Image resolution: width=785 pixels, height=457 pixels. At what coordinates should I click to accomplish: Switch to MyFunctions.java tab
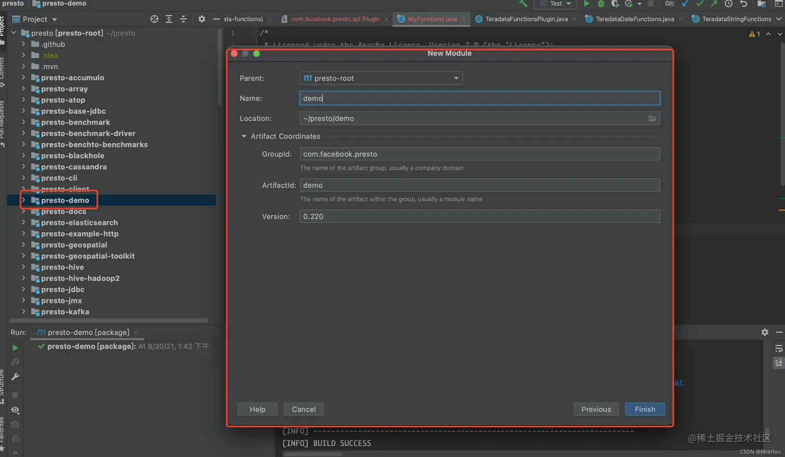coord(432,19)
